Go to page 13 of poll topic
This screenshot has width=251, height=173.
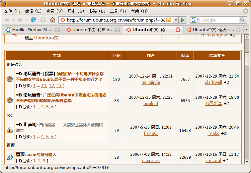point(59,86)
